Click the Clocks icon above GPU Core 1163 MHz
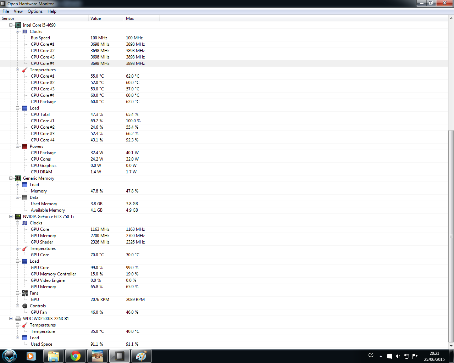 [25, 223]
